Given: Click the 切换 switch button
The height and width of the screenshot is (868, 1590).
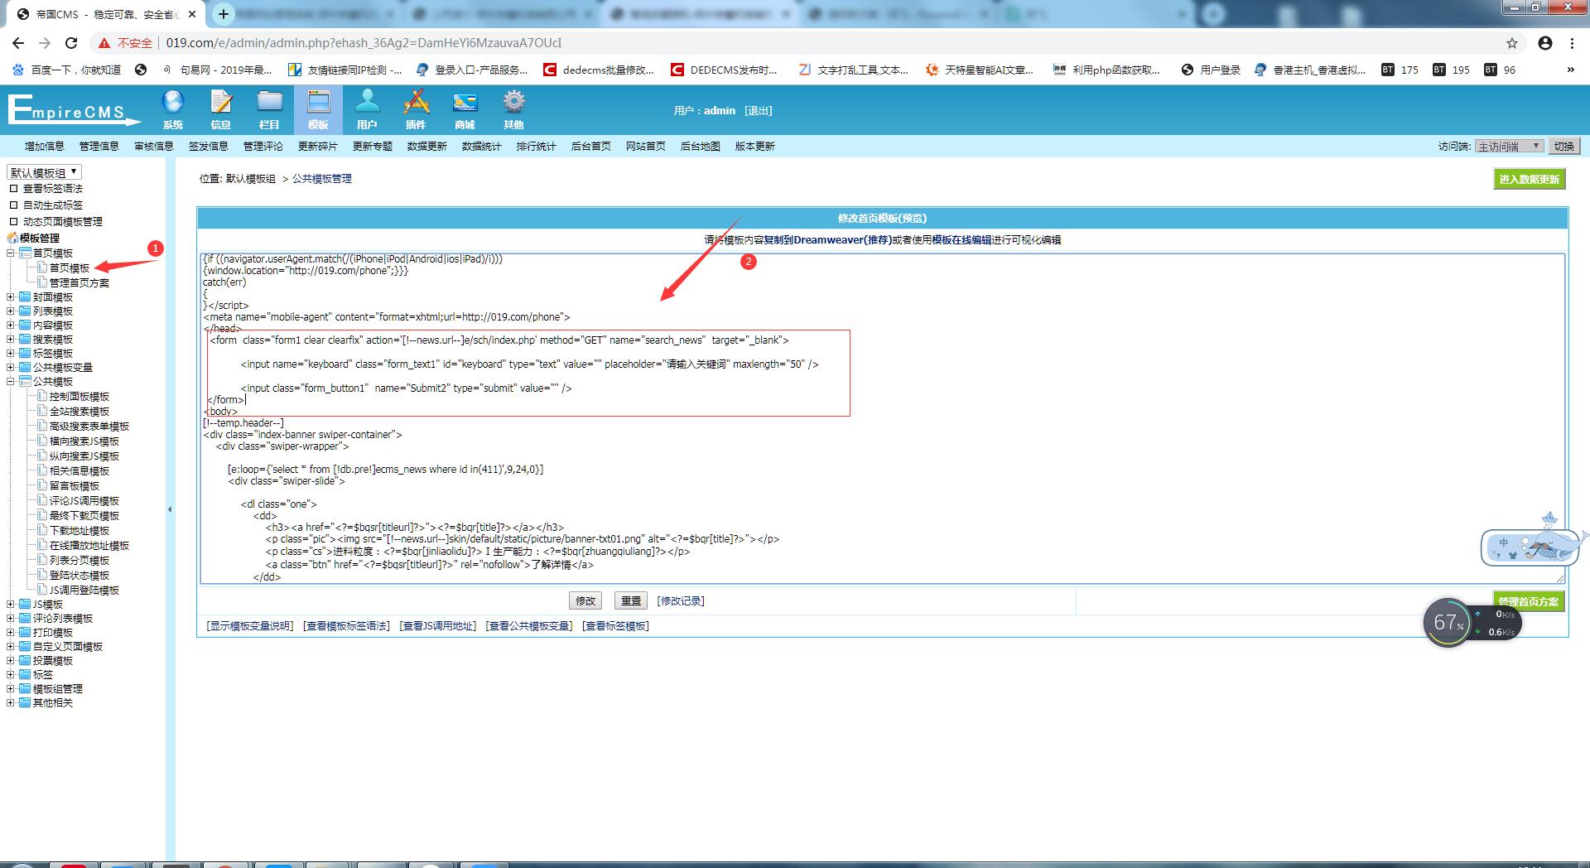Looking at the screenshot, I should point(1564,146).
